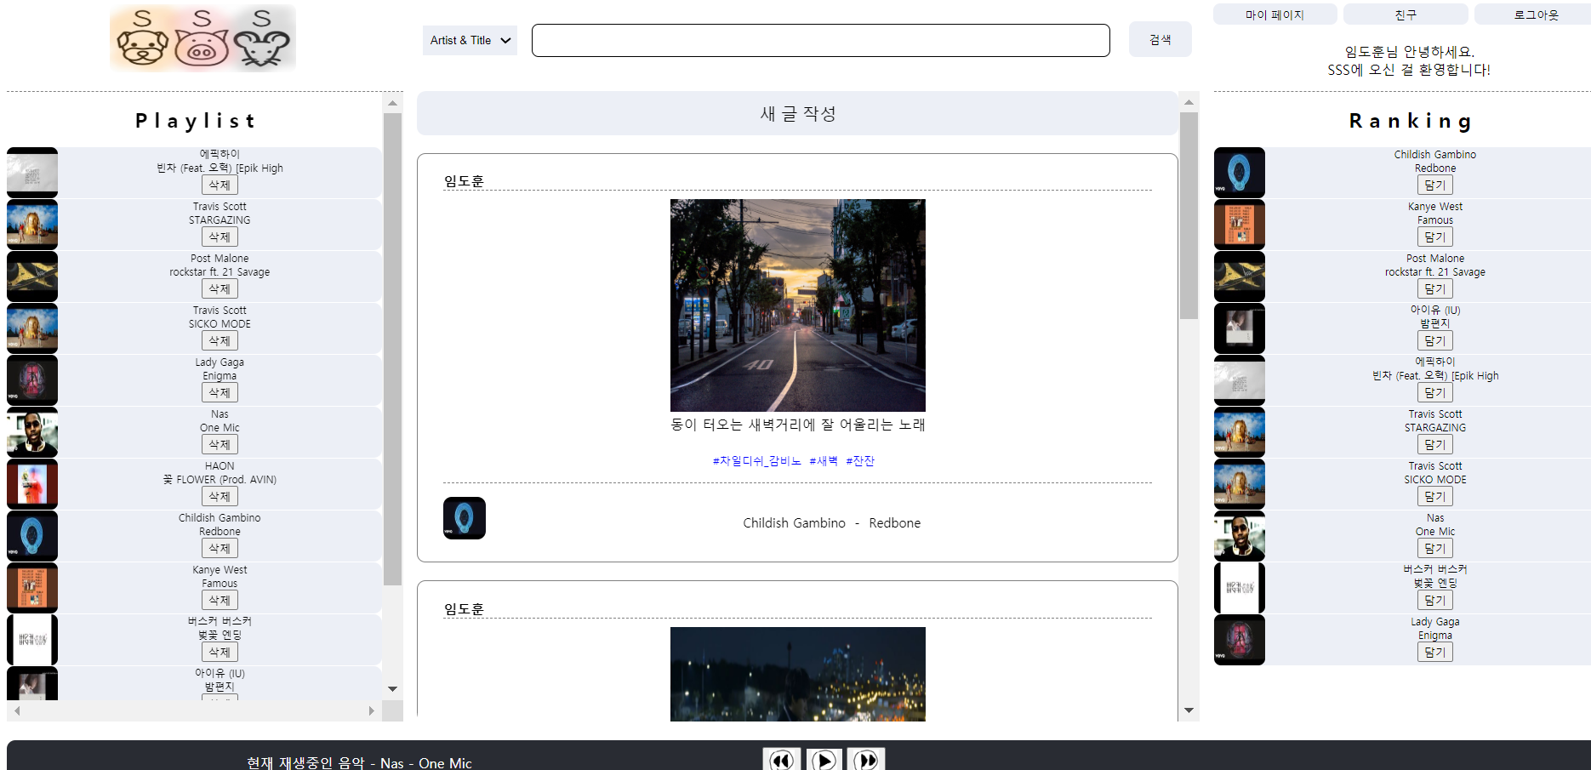Add Childish Gambino Redbone from Ranking
Screen dimensions: 1591x770
pyautogui.click(x=1435, y=185)
